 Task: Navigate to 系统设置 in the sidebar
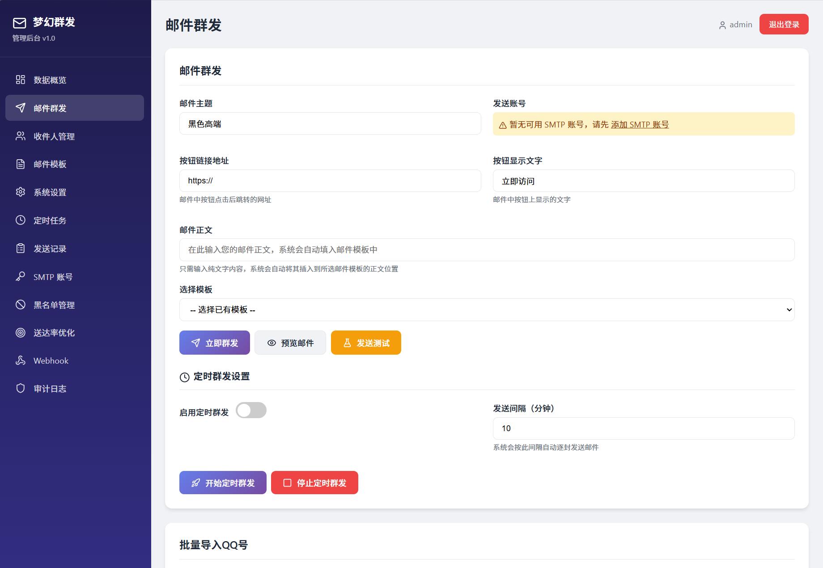click(x=75, y=192)
